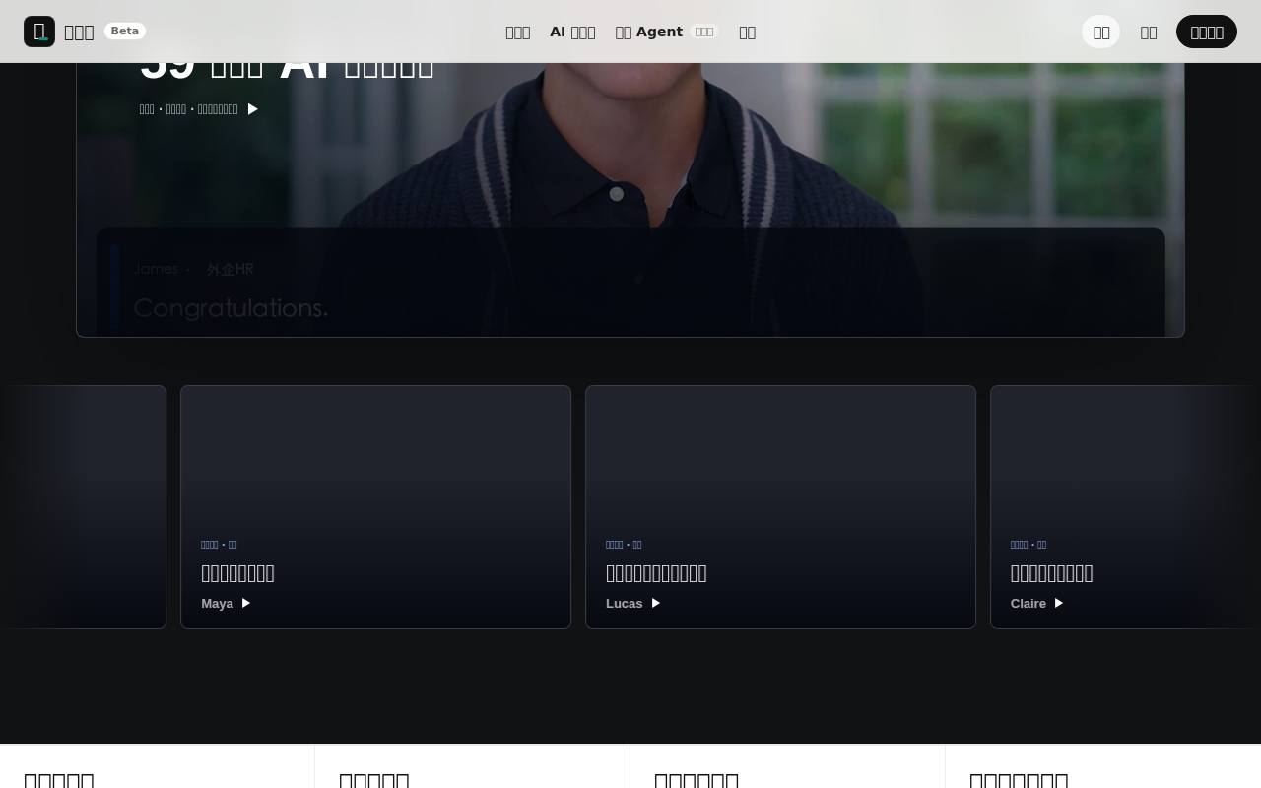Open the video card featuring Lucas
Screen dimensions: 1261x788
pyautogui.click(x=780, y=507)
